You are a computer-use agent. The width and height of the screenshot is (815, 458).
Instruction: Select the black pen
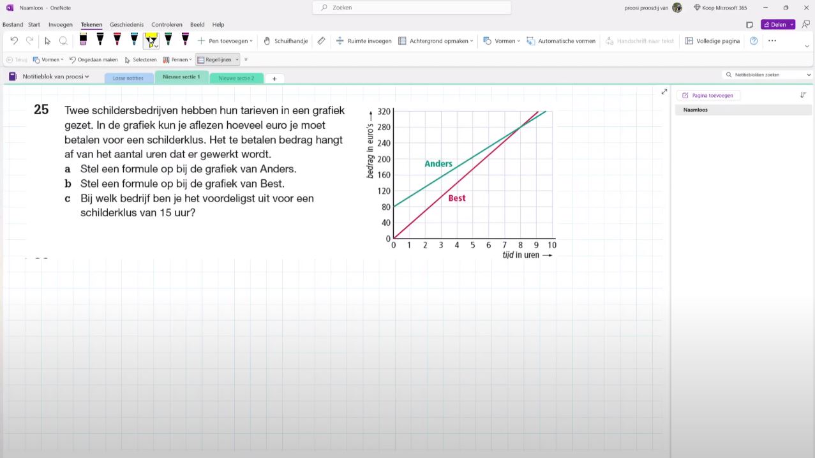point(100,40)
